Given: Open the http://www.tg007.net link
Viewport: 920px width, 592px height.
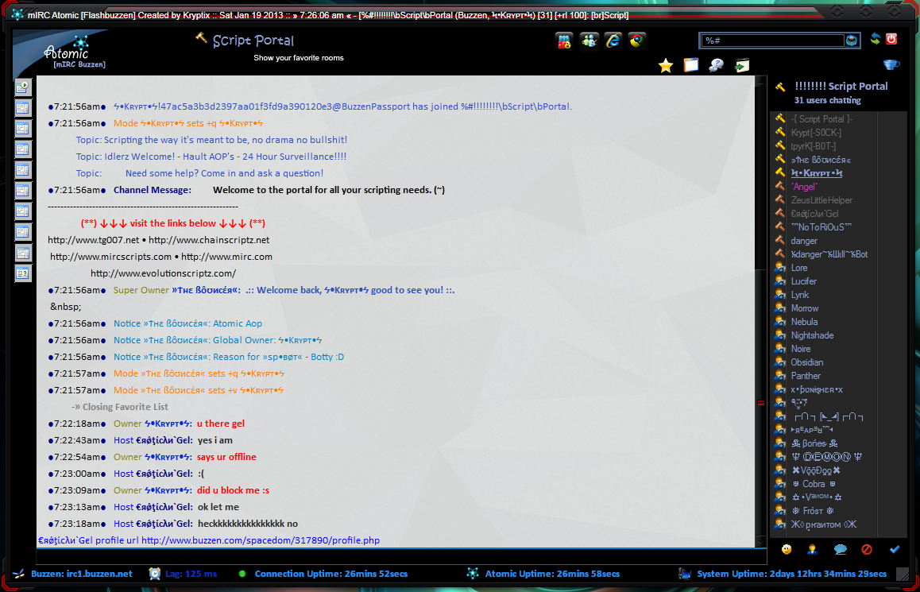Looking at the screenshot, I should pos(94,240).
